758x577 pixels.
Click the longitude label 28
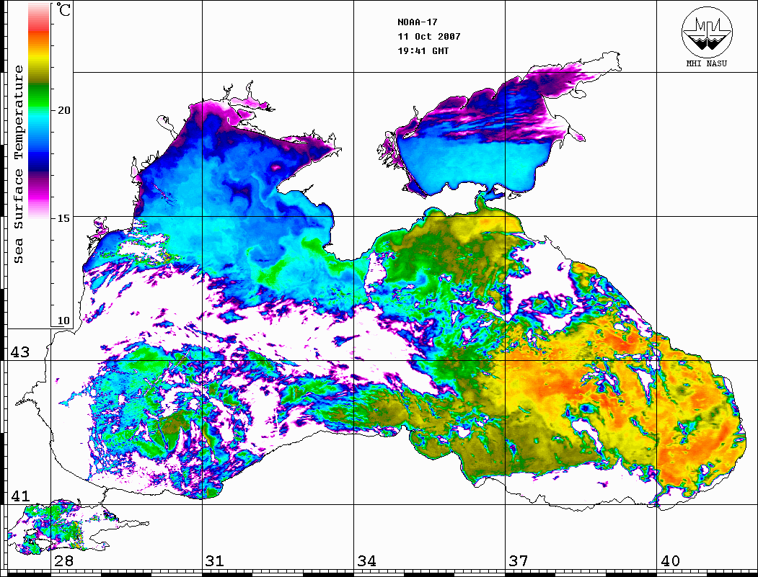coord(63,560)
